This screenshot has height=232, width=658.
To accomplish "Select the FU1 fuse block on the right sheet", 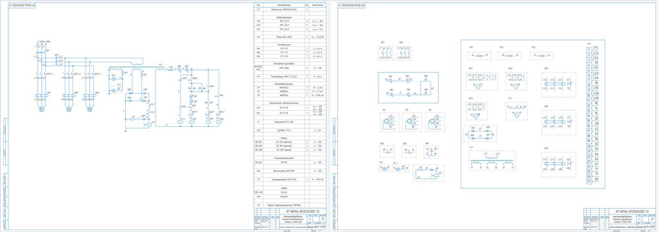I will tap(479, 55).
